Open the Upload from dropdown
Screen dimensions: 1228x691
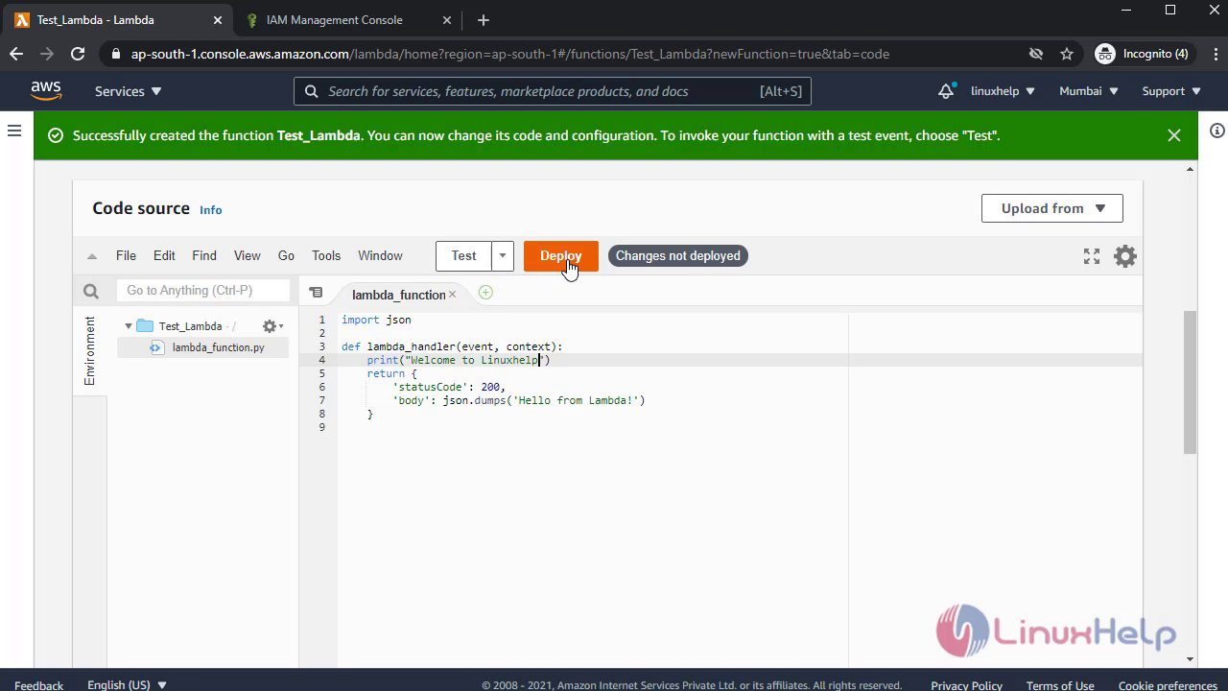1052,208
